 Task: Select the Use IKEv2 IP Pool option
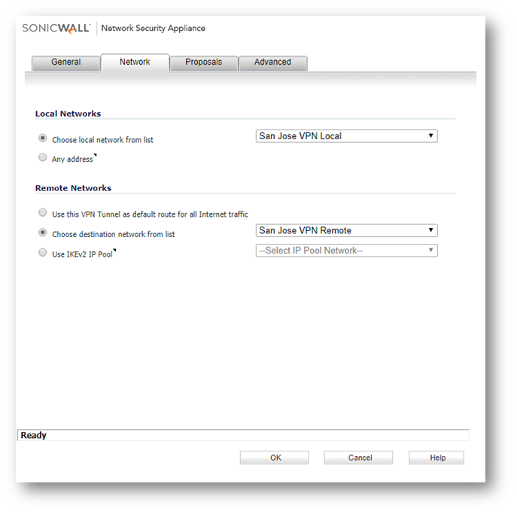(43, 254)
